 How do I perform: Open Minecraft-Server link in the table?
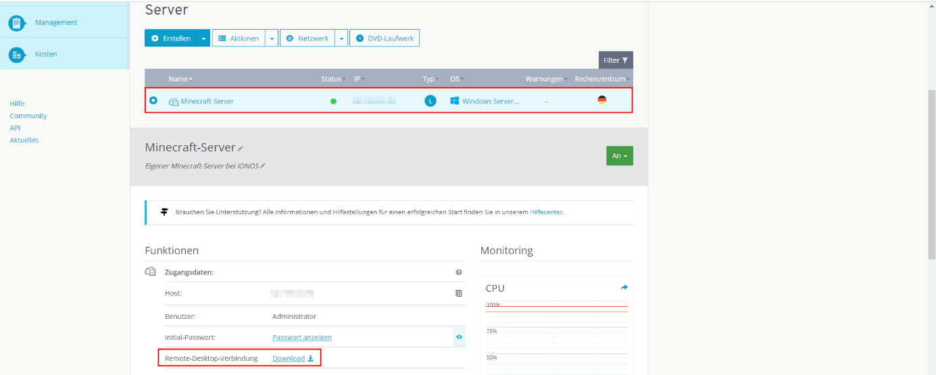207,101
